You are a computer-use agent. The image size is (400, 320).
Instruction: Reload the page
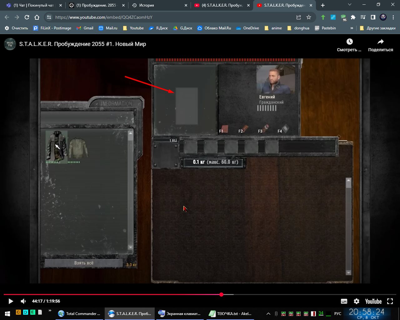(27, 17)
